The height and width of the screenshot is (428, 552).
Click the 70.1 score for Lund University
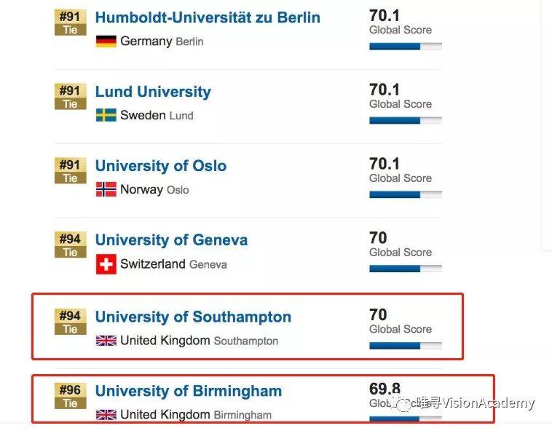point(385,90)
